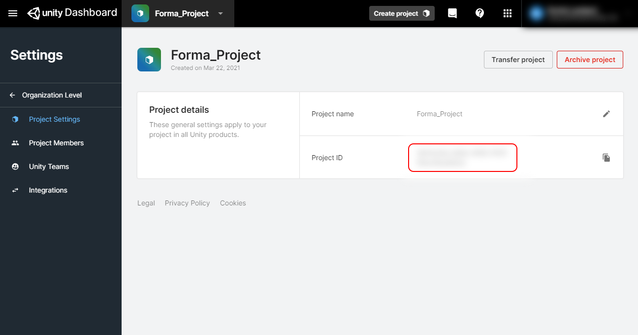The height and width of the screenshot is (335, 638).
Task: Select Project Settings in sidebar
Action: [x=54, y=119]
